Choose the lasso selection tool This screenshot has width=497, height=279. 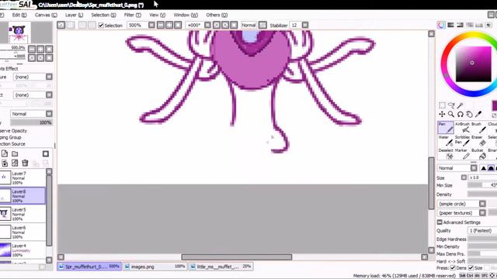(451, 105)
